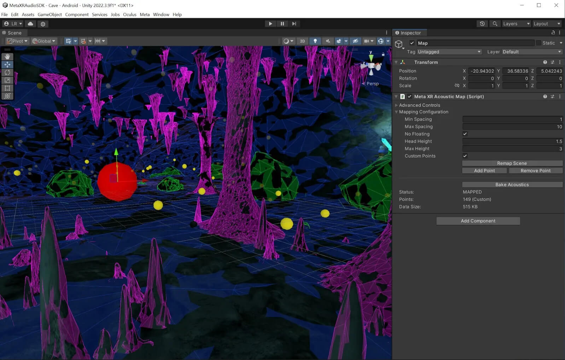565x360 pixels.
Task: Open the Undo History icon
Action: click(x=482, y=24)
